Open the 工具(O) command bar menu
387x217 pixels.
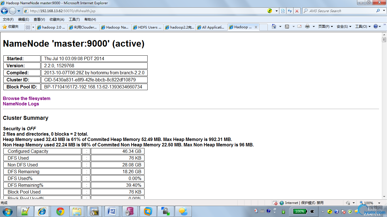click(363, 27)
